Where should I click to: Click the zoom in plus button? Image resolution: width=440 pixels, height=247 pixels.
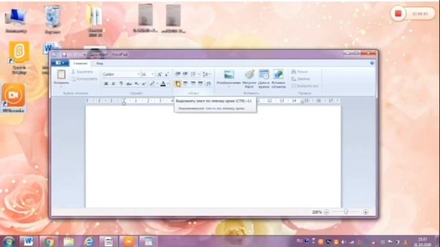tap(365, 212)
